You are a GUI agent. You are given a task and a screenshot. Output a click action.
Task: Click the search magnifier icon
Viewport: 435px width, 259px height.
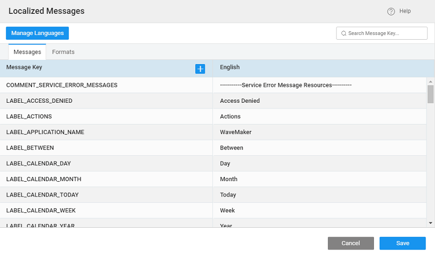(x=344, y=33)
